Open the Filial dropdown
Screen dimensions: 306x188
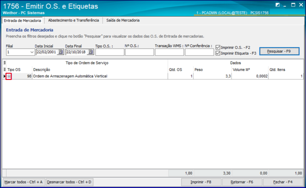pyautogui.click(x=32, y=52)
